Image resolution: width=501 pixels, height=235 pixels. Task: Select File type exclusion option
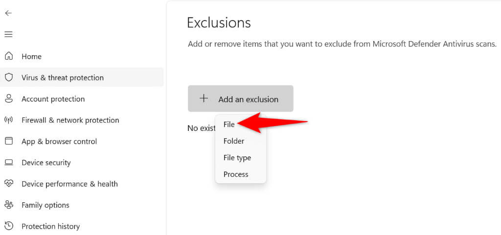click(237, 158)
